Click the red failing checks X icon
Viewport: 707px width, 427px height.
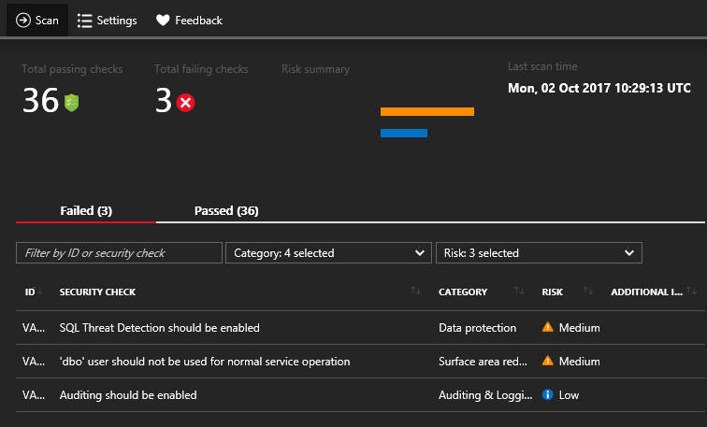coord(185,102)
